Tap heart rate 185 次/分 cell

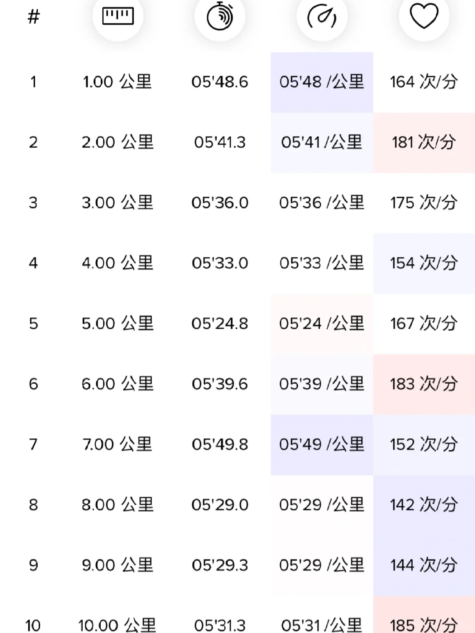click(424, 615)
